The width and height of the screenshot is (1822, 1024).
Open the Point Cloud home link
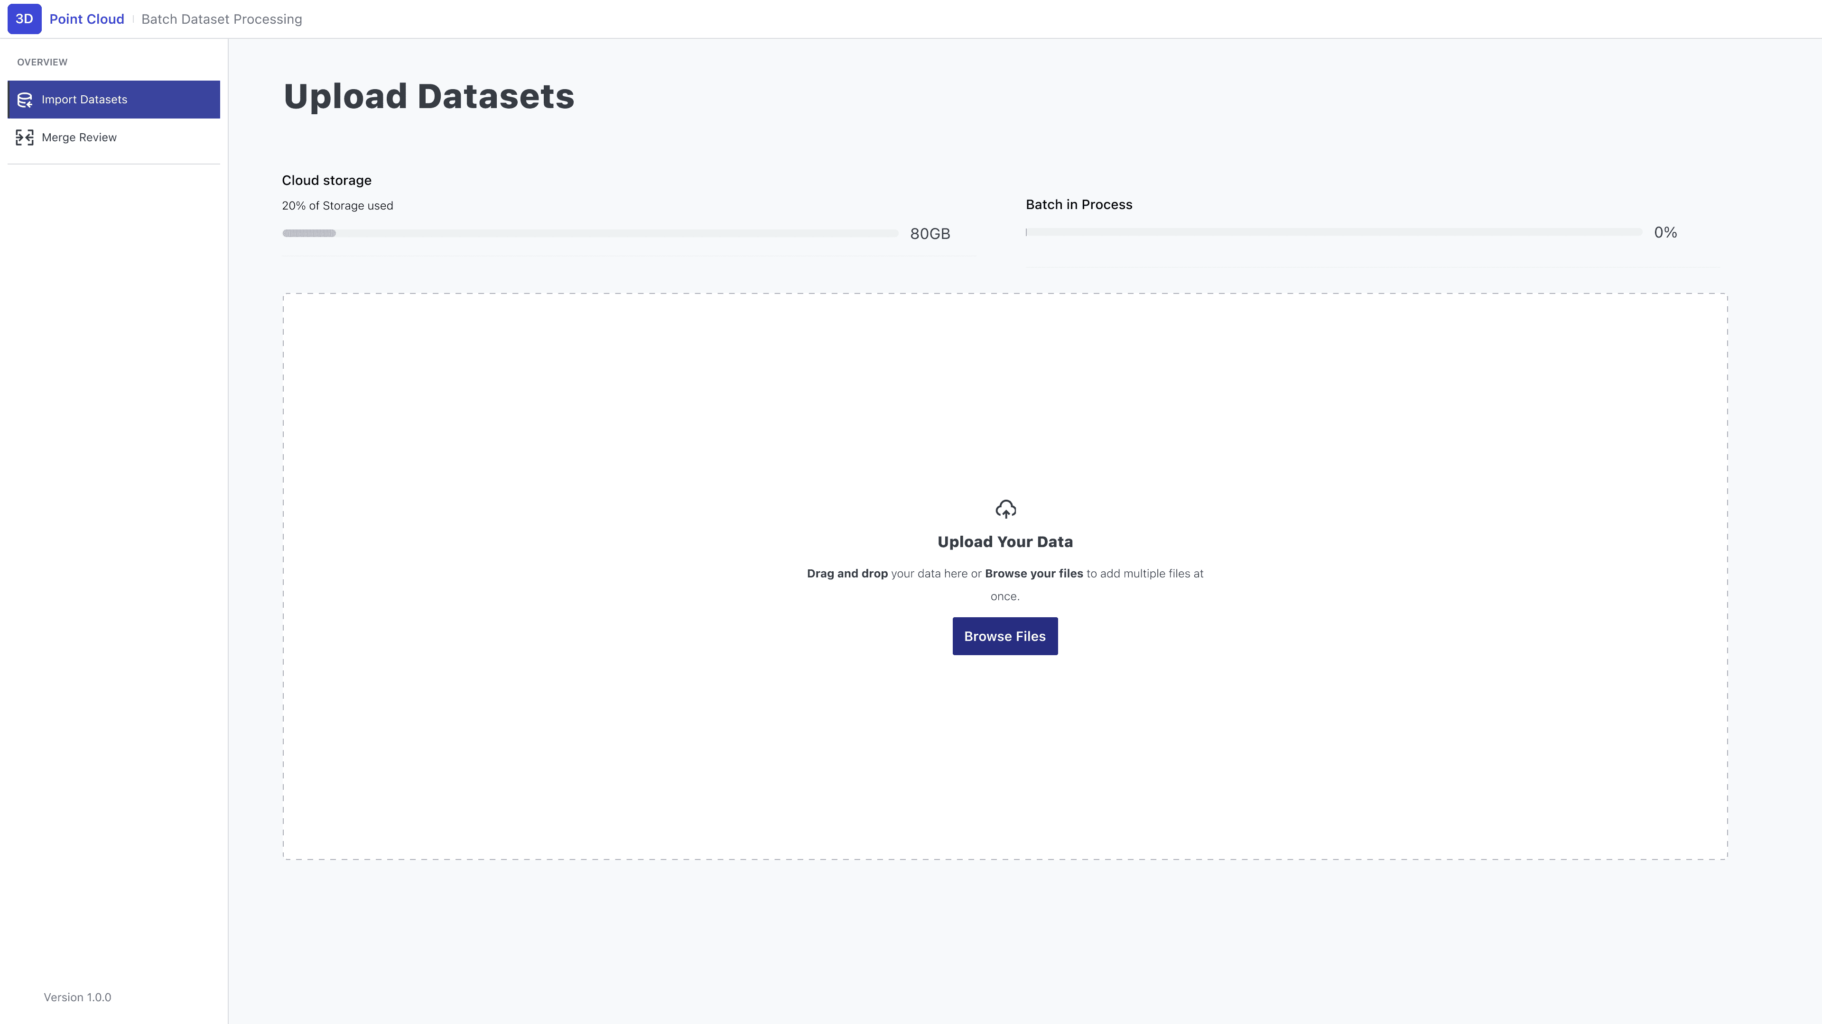click(86, 19)
